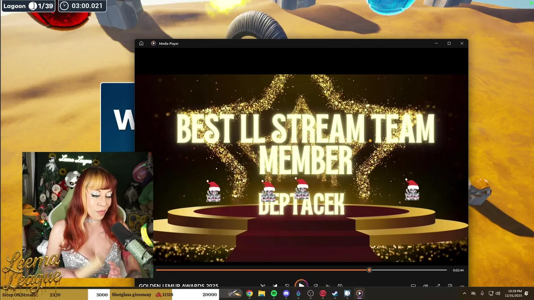Image resolution: width=534 pixels, height=300 pixels.
Task: Click the Media Player taskbar icon
Action: (359, 294)
